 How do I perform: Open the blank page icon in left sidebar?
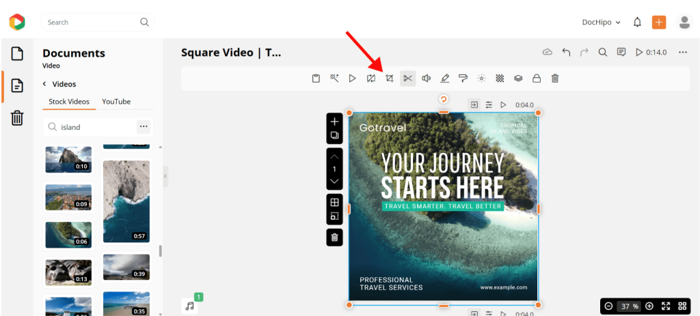(17, 54)
